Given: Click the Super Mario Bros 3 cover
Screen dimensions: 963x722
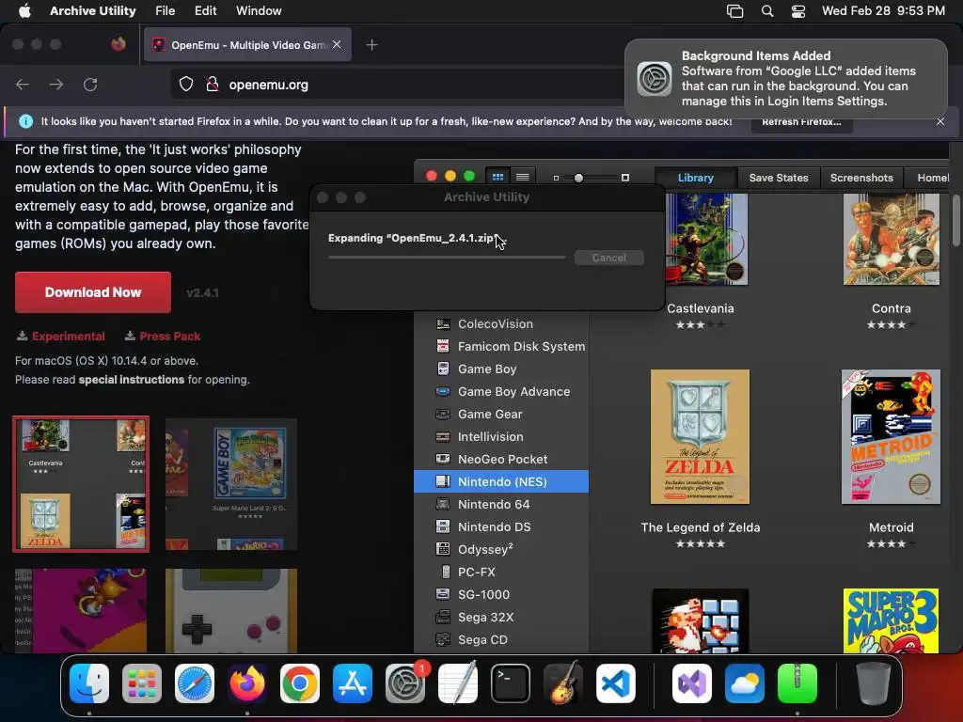Looking at the screenshot, I should tap(892, 620).
